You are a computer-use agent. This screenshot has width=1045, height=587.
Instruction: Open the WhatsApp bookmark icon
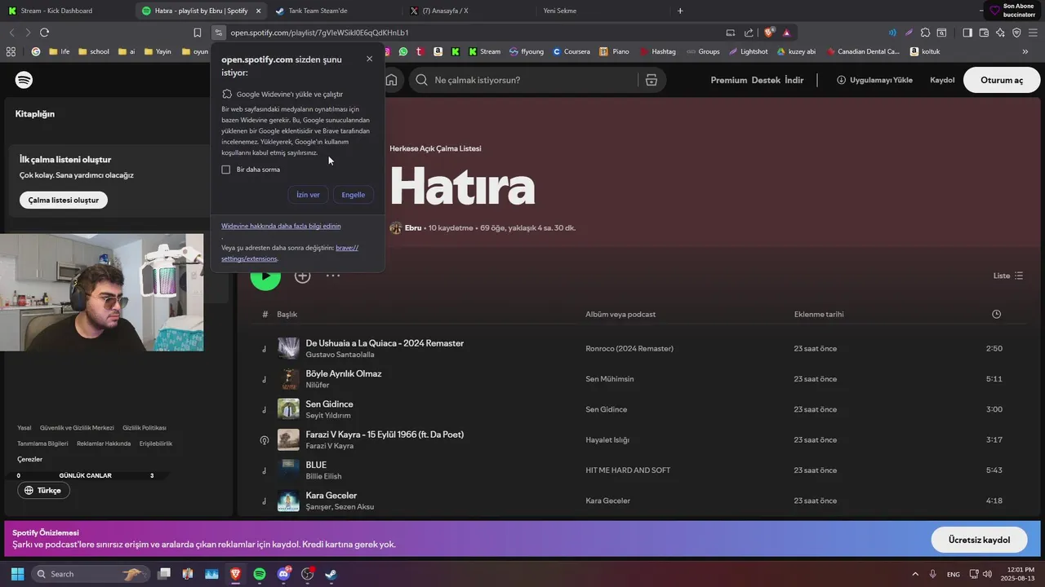point(403,51)
